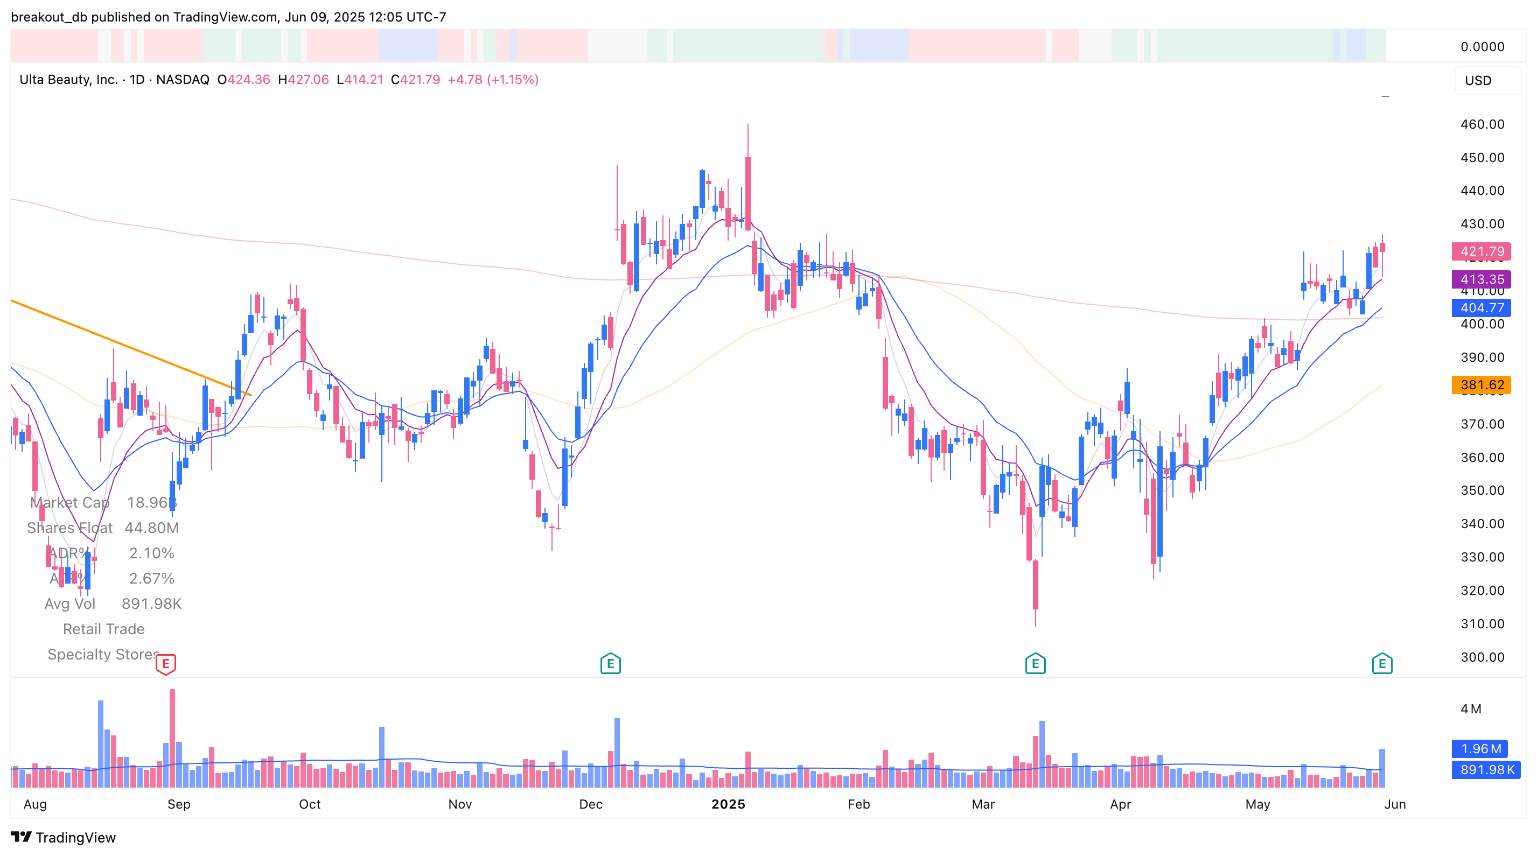
Task: Open the 1D timeframe selector
Action: [138, 79]
